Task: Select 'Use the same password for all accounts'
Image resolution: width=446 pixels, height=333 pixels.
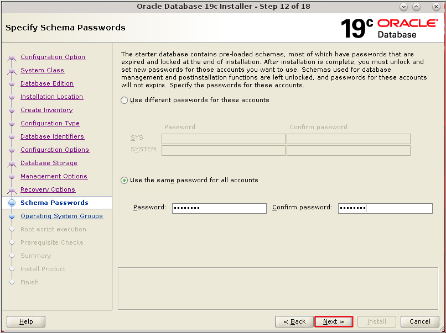Action: 124,179
